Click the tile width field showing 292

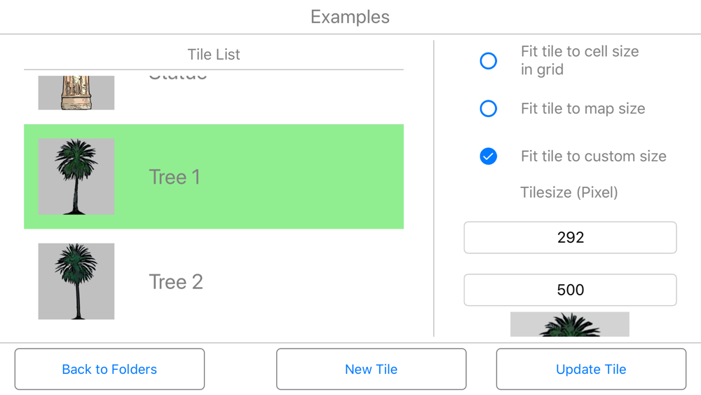click(x=570, y=238)
